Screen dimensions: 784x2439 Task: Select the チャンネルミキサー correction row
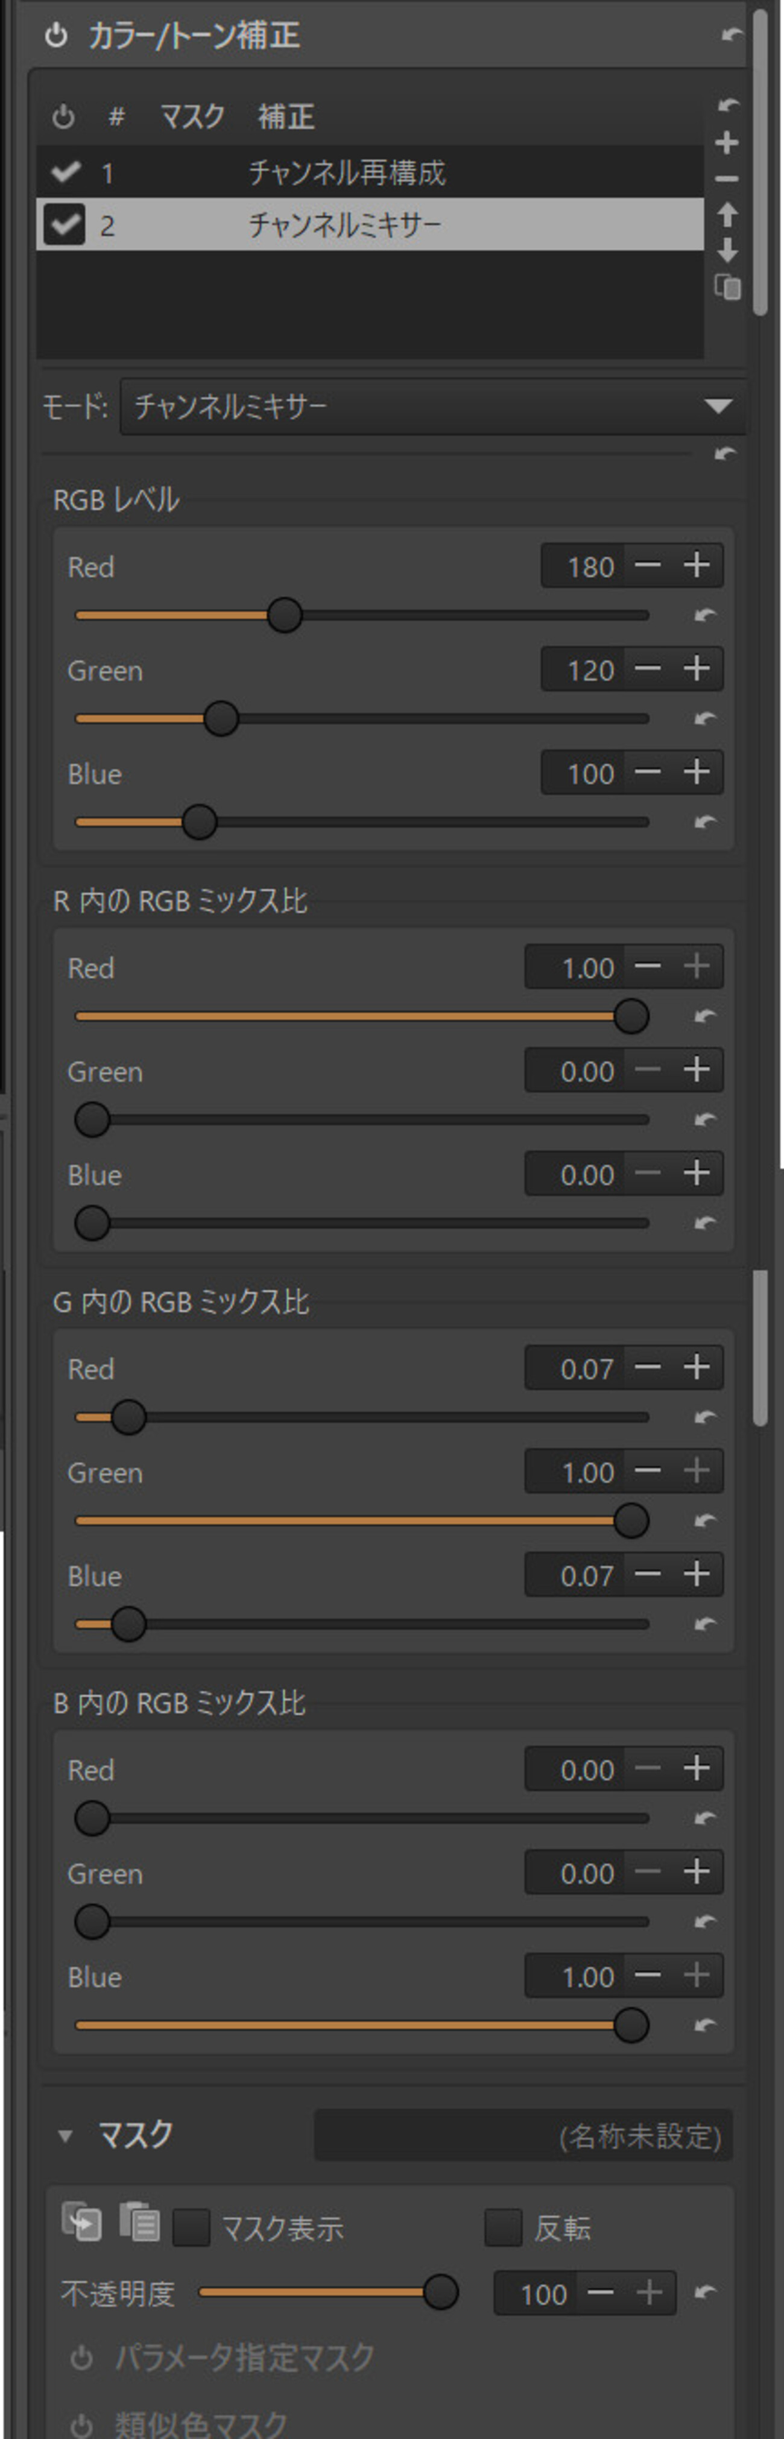point(346,224)
